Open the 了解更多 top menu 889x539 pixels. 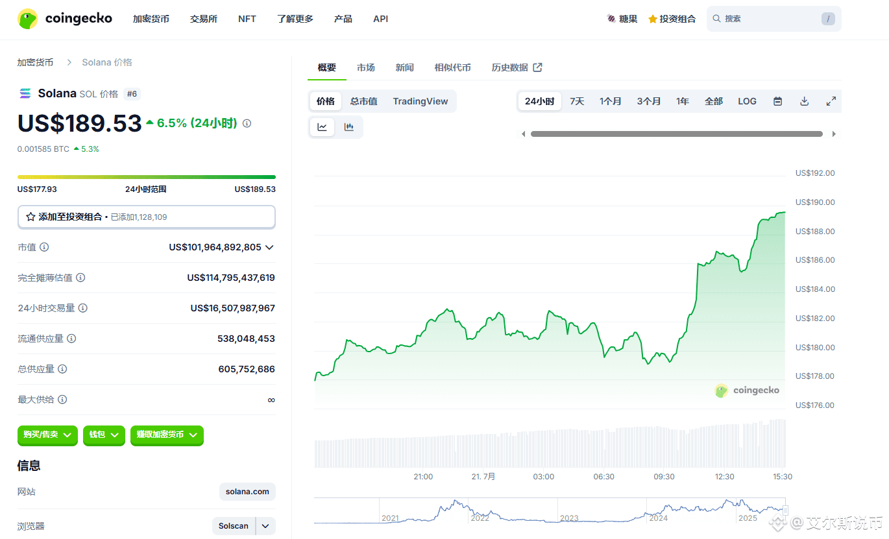click(295, 19)
